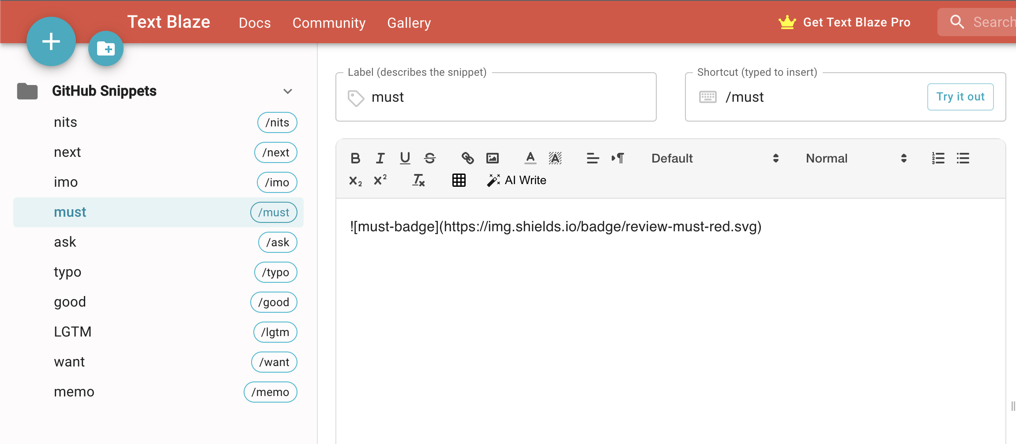
Task: Select the nits snippet
Action: click(158, 122)
